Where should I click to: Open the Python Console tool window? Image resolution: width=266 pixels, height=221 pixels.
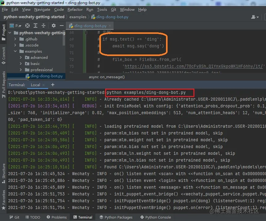(156, 217)
